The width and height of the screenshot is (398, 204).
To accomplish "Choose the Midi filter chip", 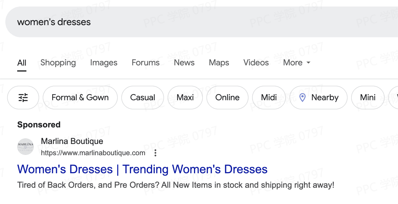I will pyautogui.click(x=269, y=98).
